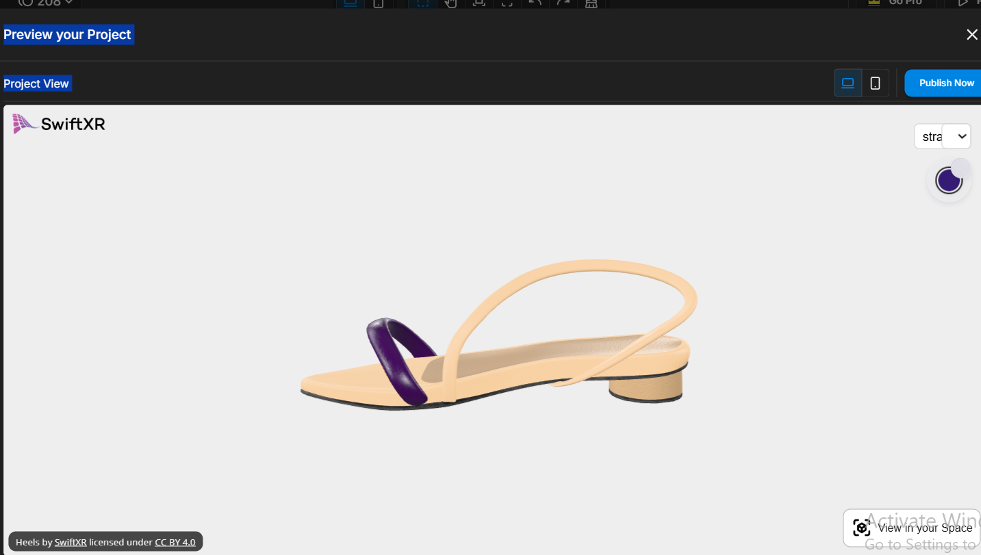Close the project preview panel
The width and height of the screenshot is (981, 555).
click(971, 35)
